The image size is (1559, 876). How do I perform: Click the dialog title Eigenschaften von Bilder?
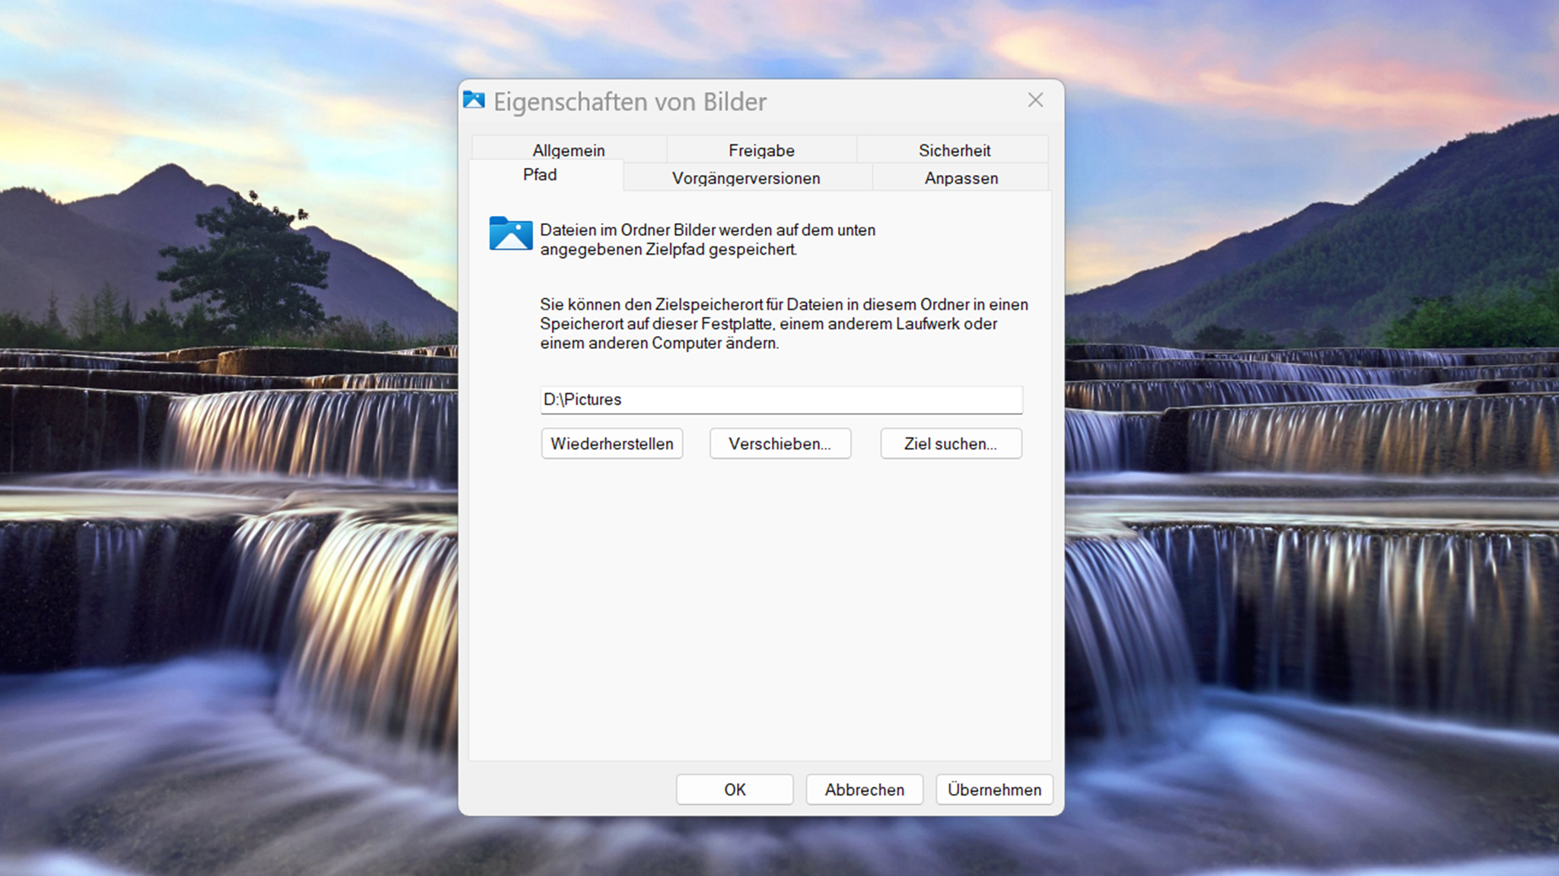(x=630, y=101)
